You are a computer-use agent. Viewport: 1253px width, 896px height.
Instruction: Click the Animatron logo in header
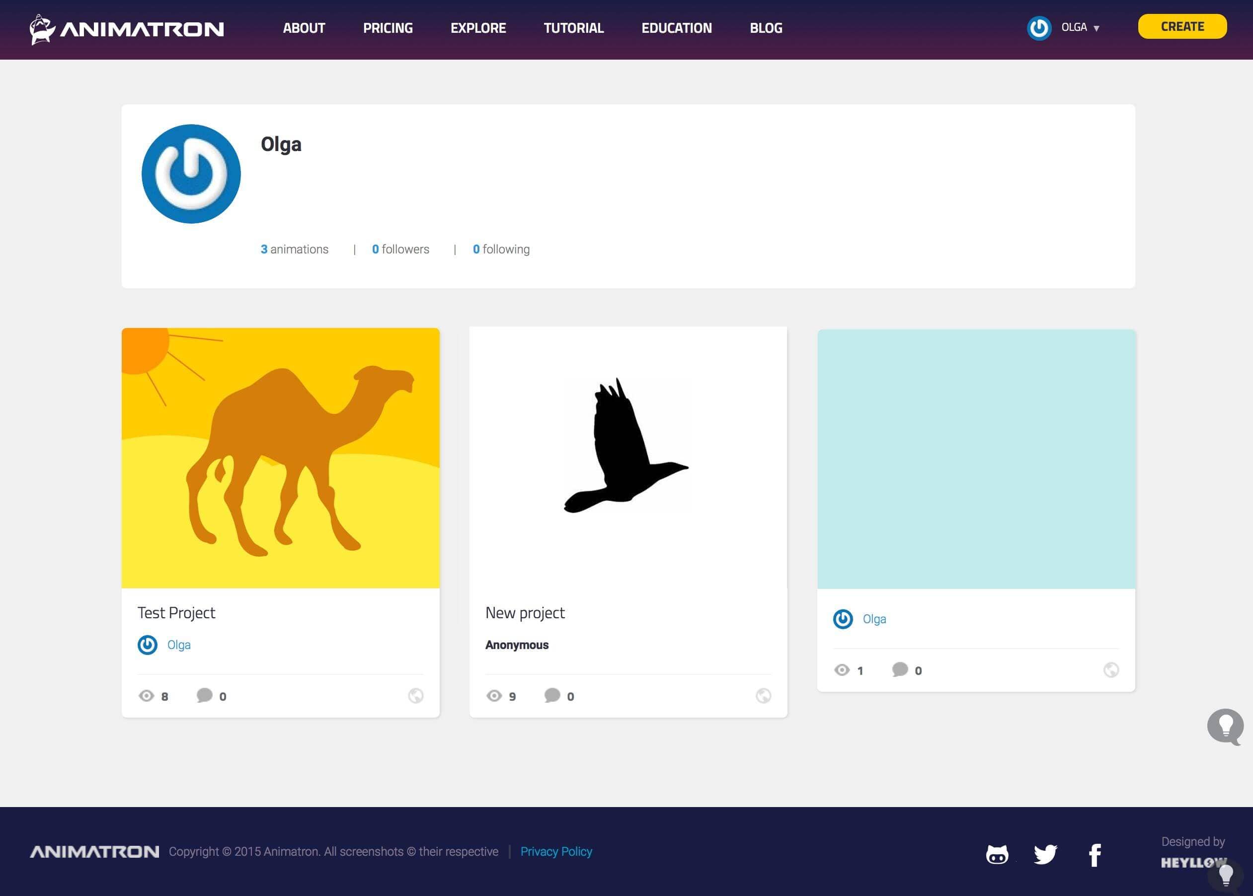pyautogui.click(x=127, y=29)
